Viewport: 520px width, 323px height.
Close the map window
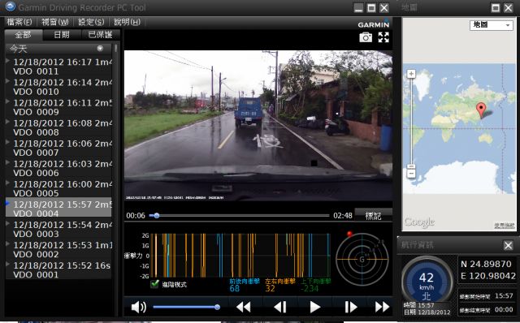(x=508, y=7)
